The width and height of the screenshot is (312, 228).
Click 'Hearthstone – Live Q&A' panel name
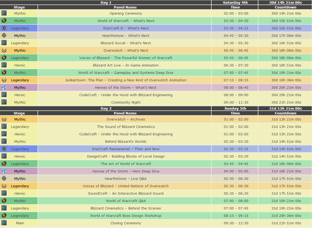tap(126, 178)
